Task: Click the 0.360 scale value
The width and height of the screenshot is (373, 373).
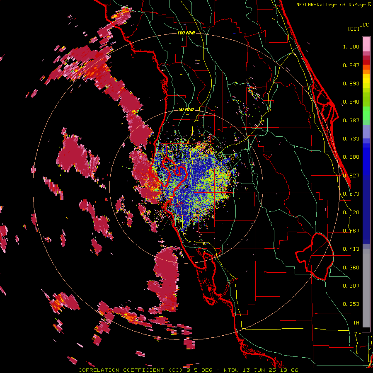Action: point(351,268)
